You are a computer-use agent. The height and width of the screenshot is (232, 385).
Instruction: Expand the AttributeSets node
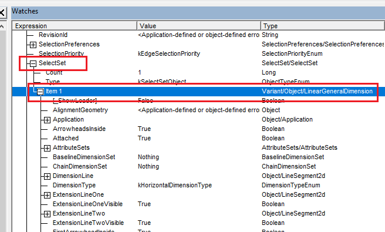click(x=47, y=148)
